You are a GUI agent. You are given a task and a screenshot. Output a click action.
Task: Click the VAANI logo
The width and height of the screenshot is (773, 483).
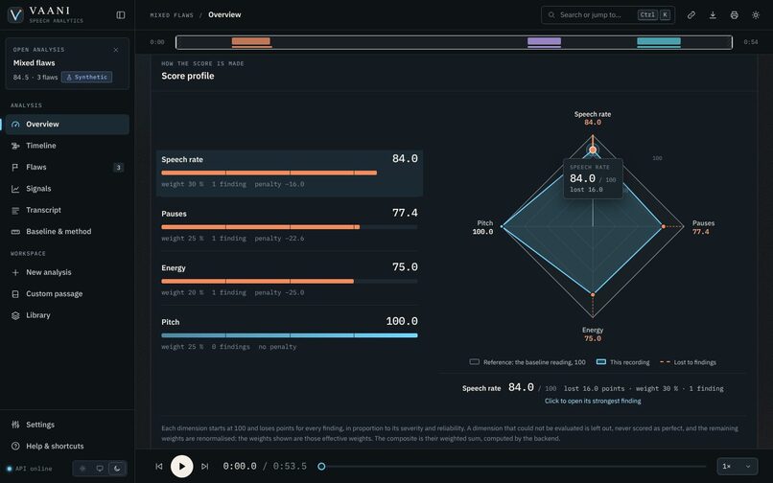[x=15, y=14]
